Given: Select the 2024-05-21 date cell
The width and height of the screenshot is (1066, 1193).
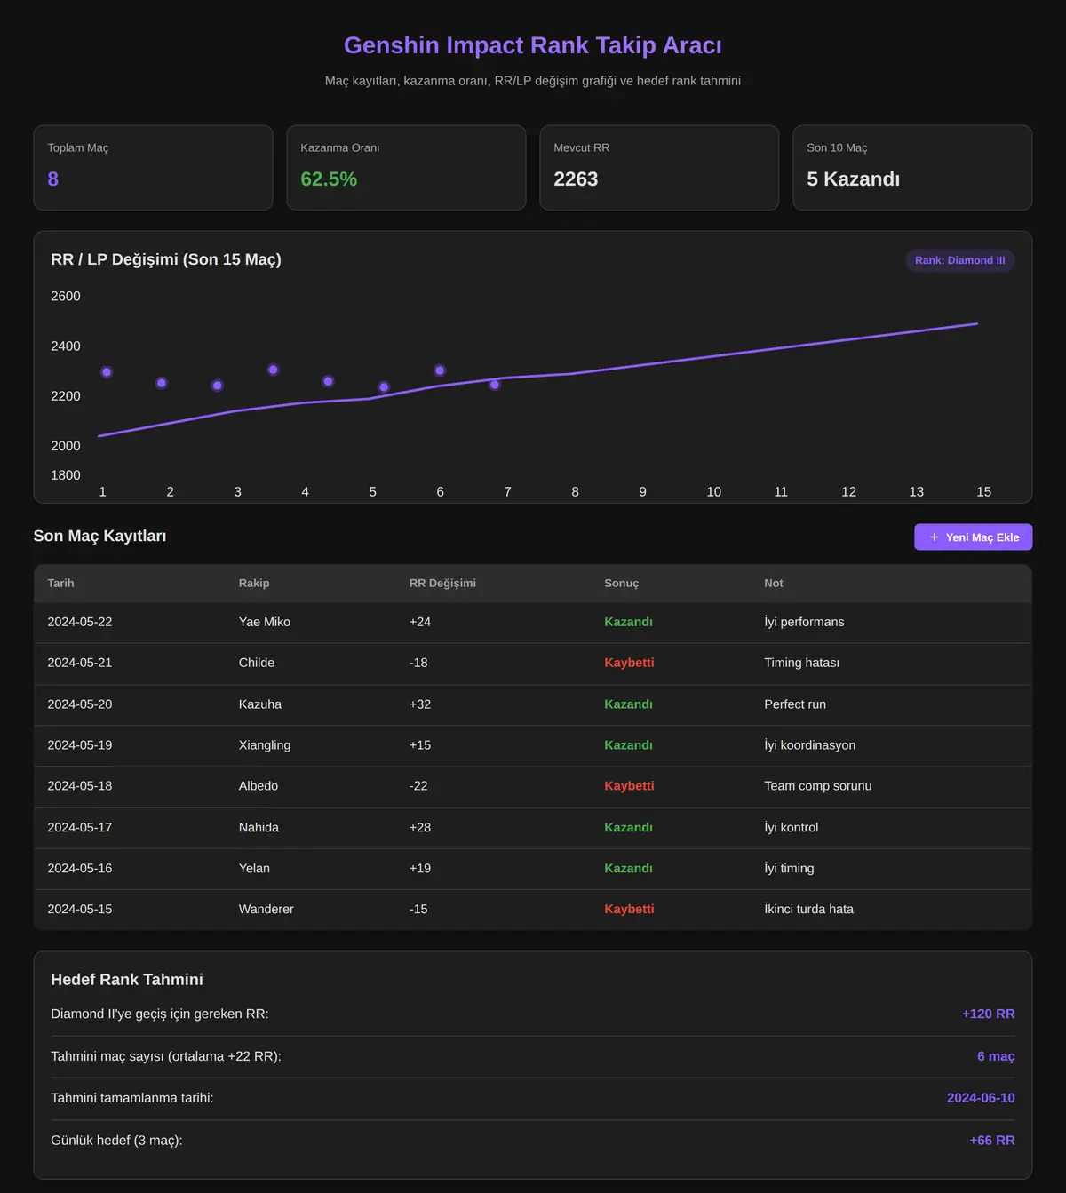Looking at the screenshot, I should pyautogui.click(x=80, y=663).
